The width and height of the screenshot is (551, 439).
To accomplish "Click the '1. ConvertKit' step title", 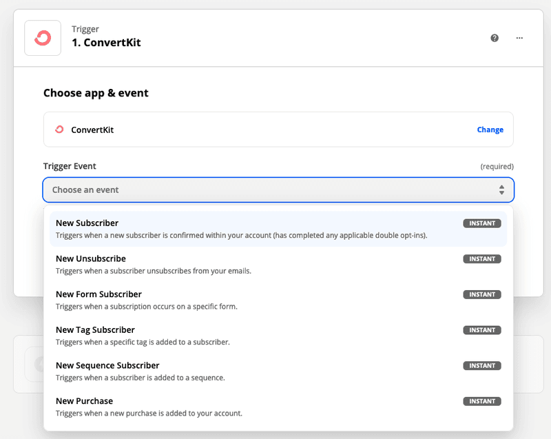I will [x=106, y=43].
